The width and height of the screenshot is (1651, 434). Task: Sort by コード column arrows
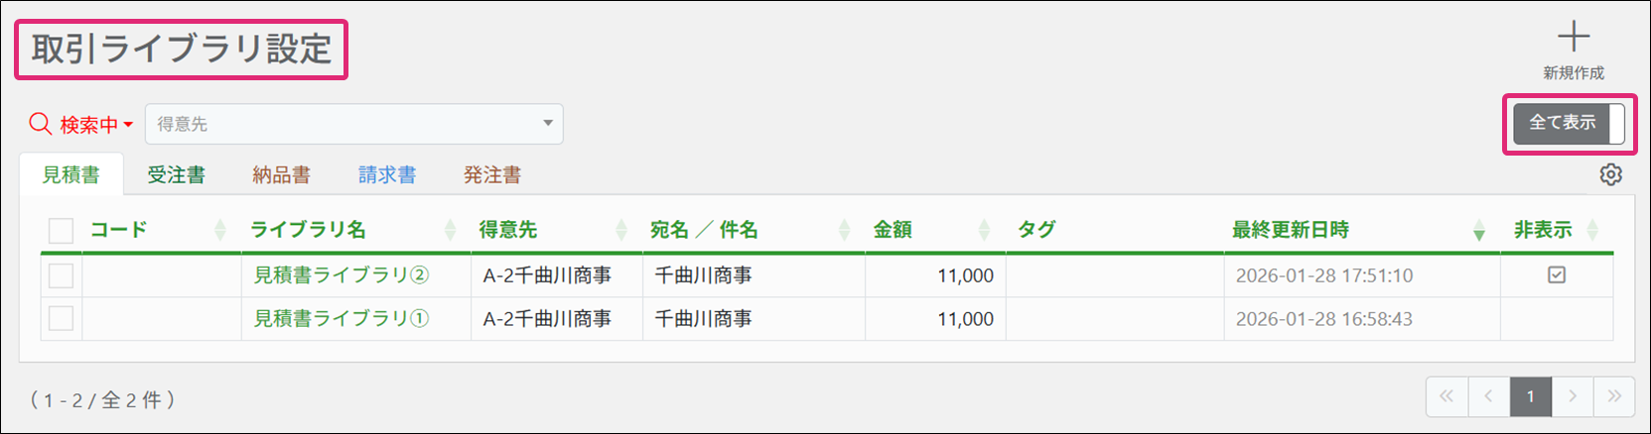220,230
